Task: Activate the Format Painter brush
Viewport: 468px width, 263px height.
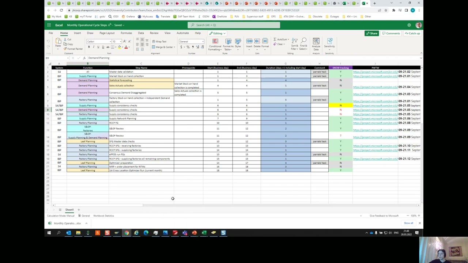Action: pos(65,49)
